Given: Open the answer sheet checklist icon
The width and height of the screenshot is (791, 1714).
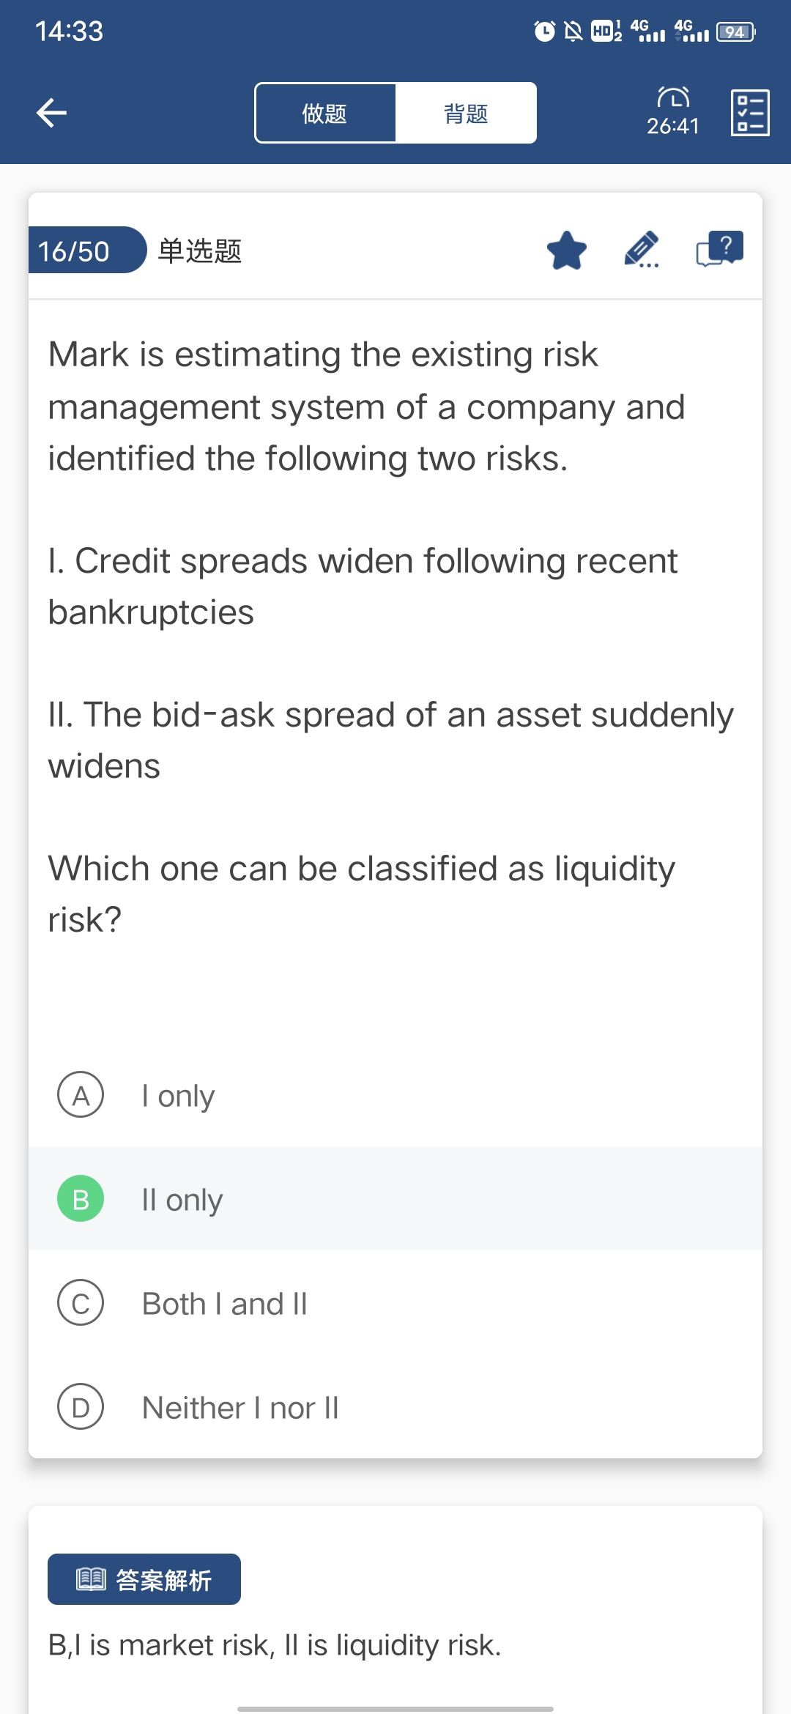Looking at the screenshot, I should point(750,113).
